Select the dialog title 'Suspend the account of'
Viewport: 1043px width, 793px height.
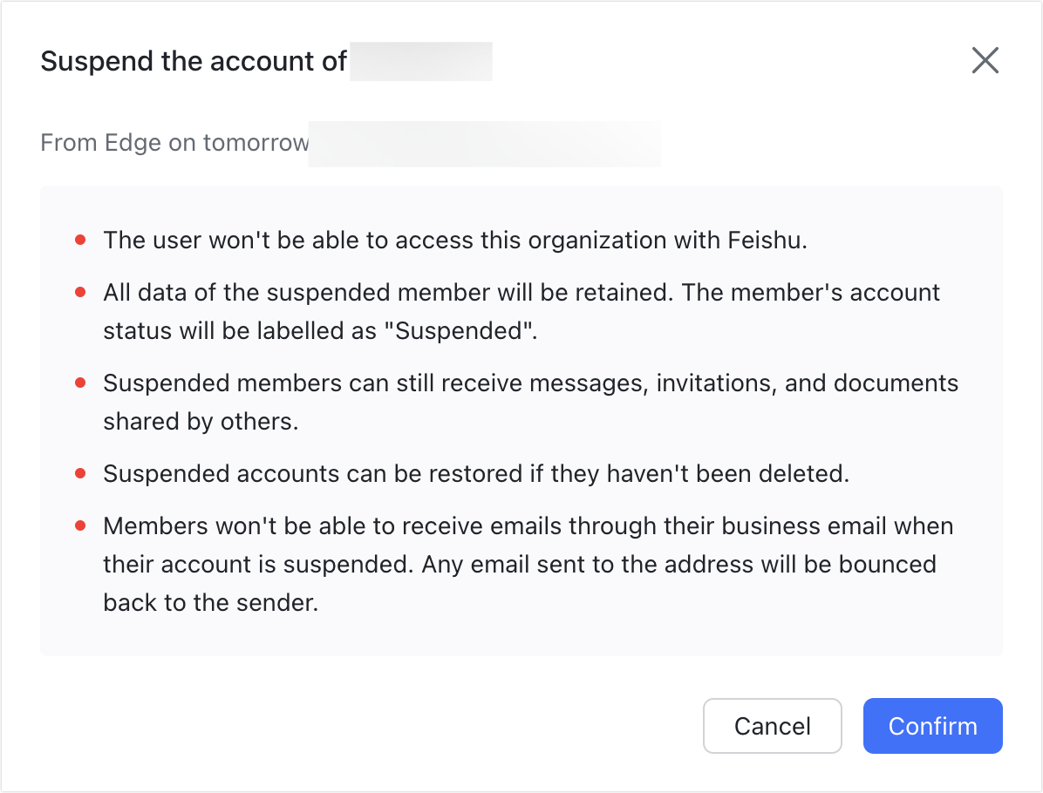pyautogui.click(x=194, y=61)
